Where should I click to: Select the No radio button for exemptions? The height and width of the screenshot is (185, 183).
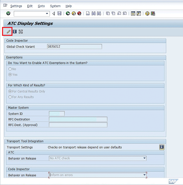pos(10,69)
